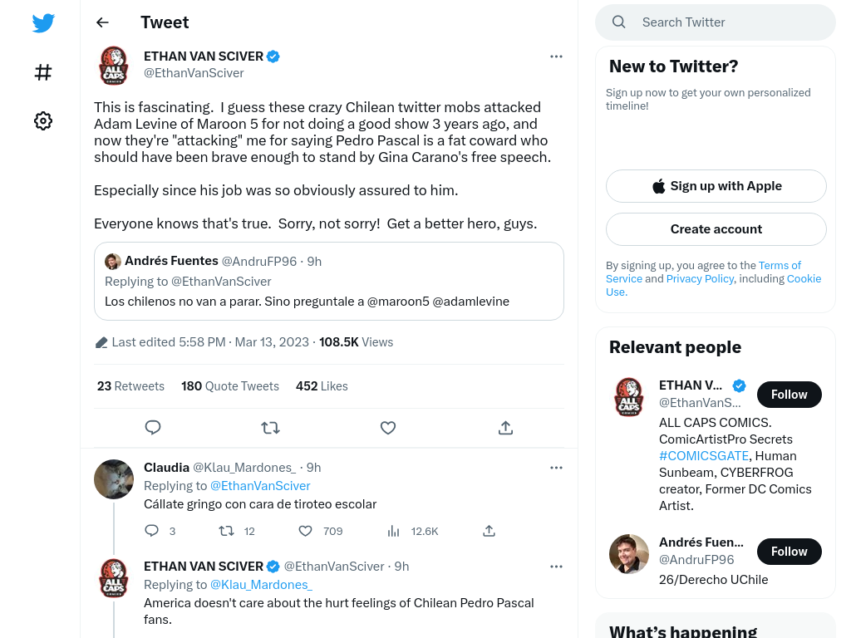Open more options on the main tweet
The width and height of the screenshot is (851, 638).
556,56
